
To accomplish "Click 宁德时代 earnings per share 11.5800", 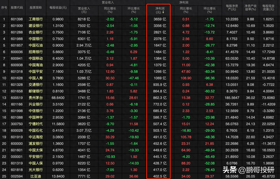I will pos(58,124).
